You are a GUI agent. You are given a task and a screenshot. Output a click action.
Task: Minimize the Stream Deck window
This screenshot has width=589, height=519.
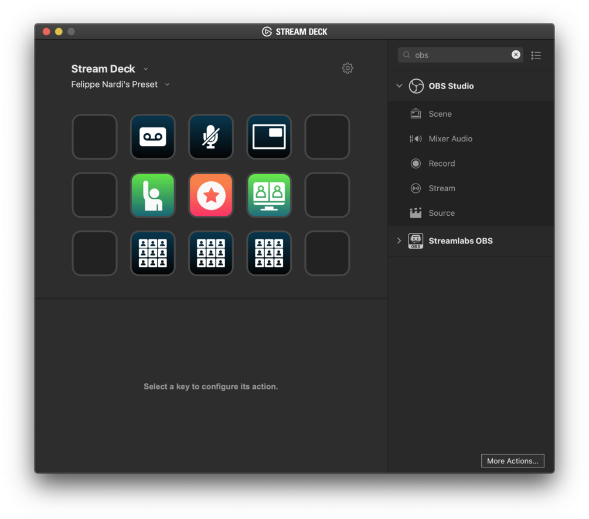point(59,32)
